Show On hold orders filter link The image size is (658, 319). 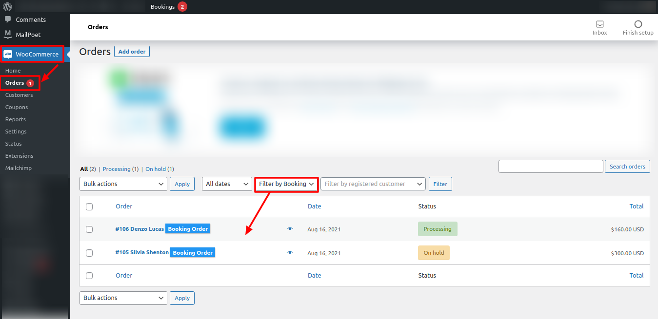click(x=156, y=169)
